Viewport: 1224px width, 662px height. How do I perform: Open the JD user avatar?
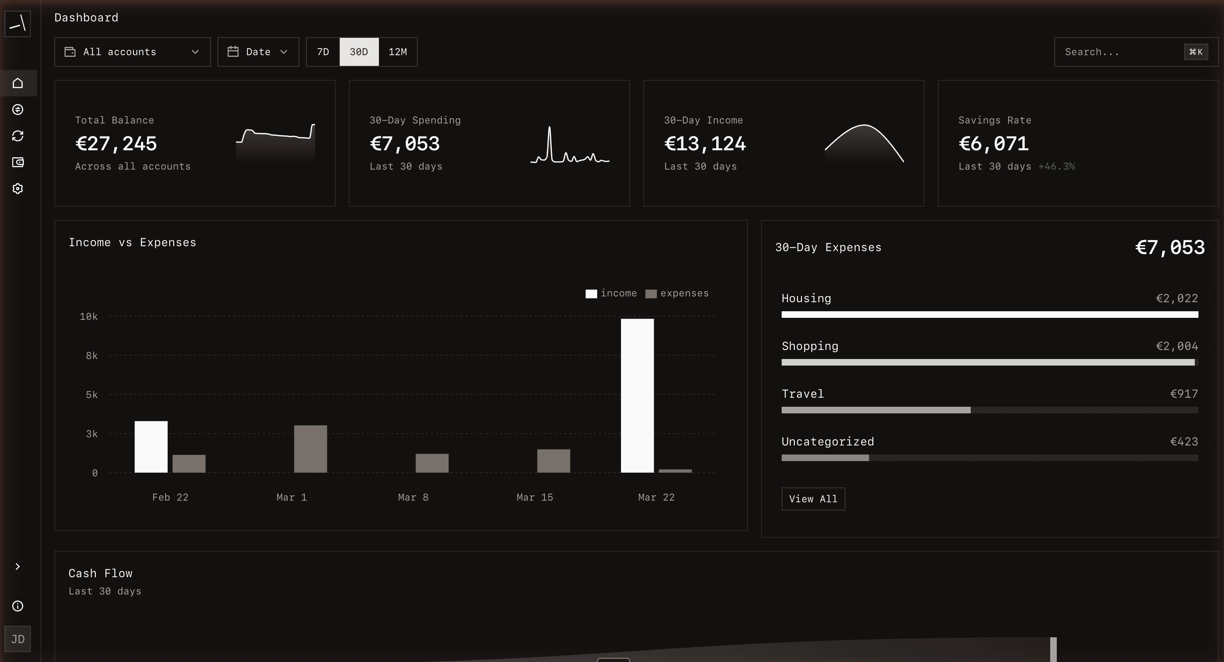pos(18,639)
